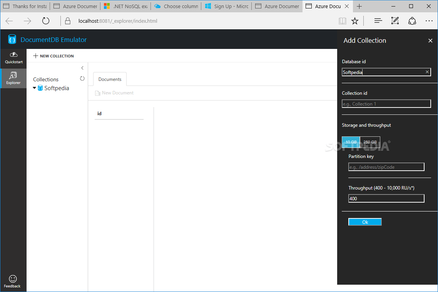Screen dimensions: 438x292
Task: Click the Storage and throughput label
Action: point(366,125)
